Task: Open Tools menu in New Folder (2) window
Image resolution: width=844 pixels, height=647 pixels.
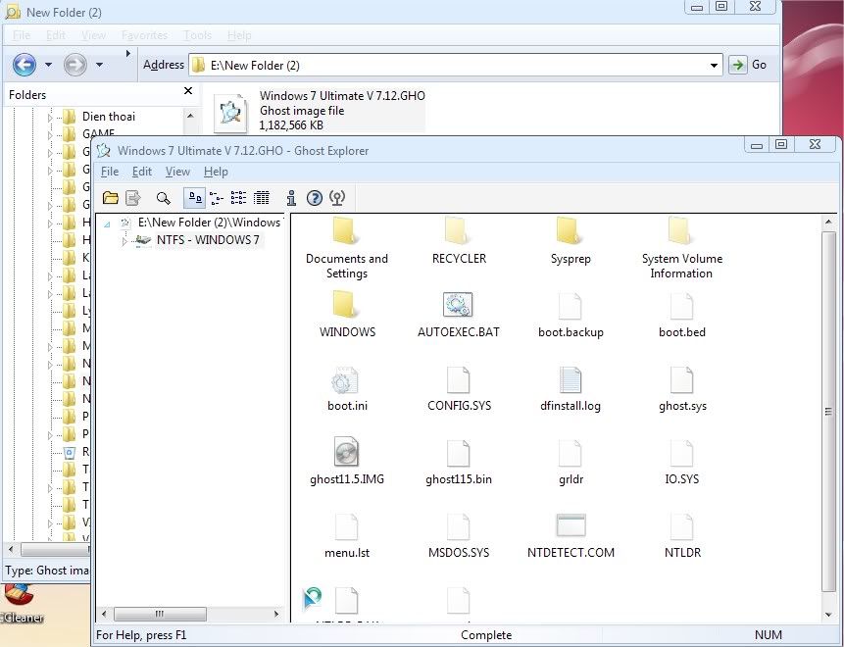Action: (x=198, y=35)
